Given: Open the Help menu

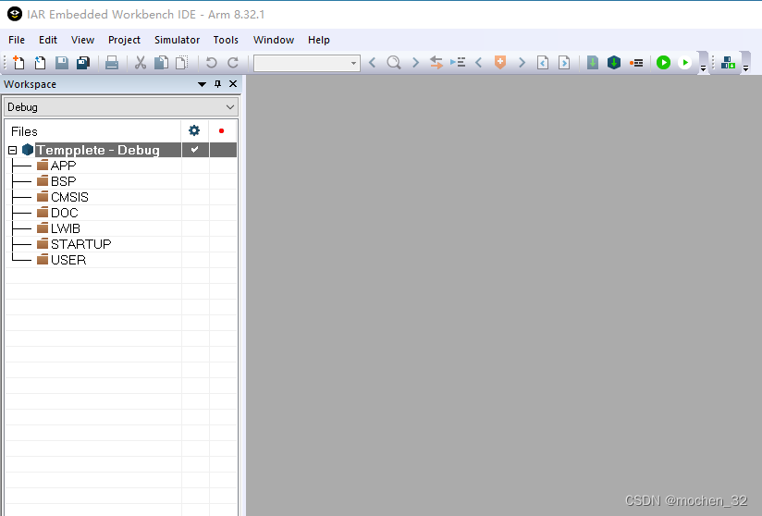Looking at the screenshot, I should (319, 40).
